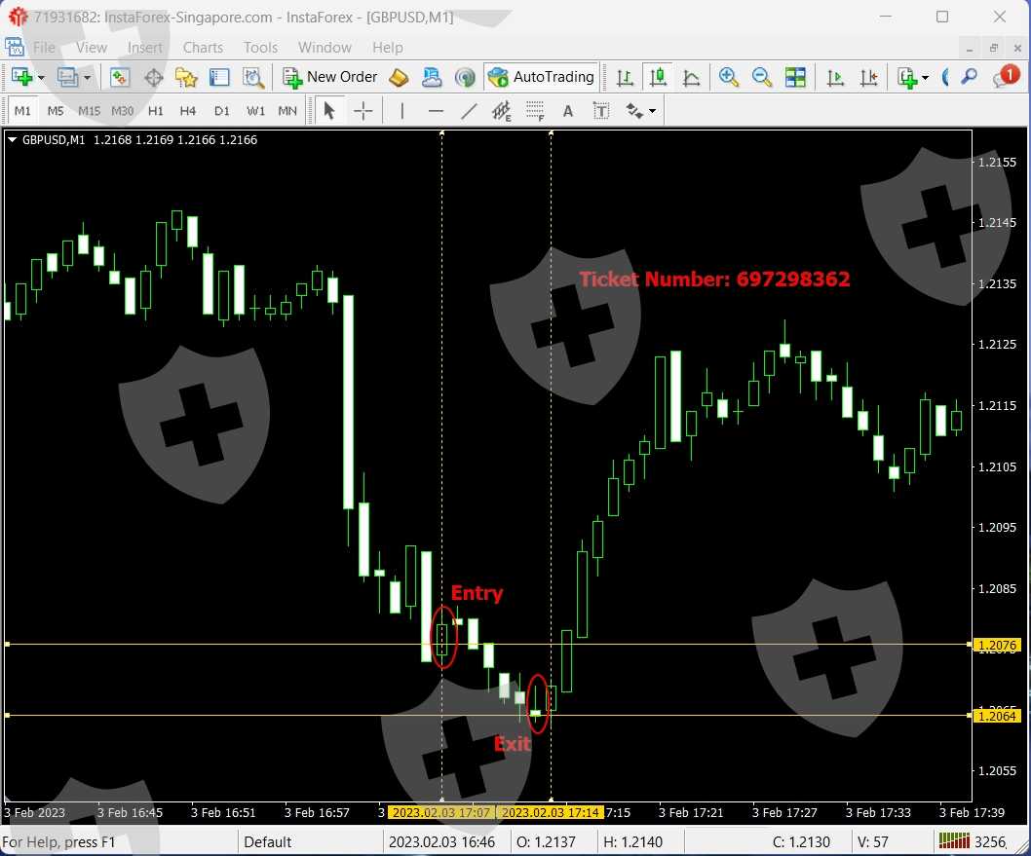Screen dimensions: 1031x856
Task: Click the Signals radio-wave icon
Action: 465,78
